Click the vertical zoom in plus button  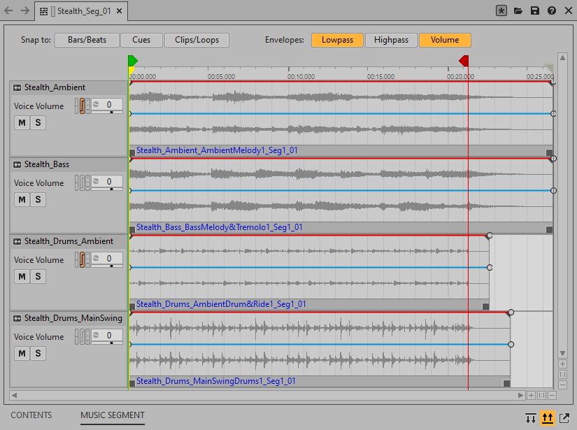562,364
